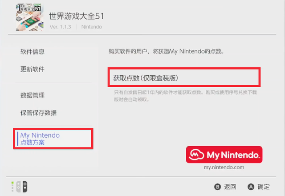Open the my.nintendo.com link
285x196 pixels.
(224, 167)
